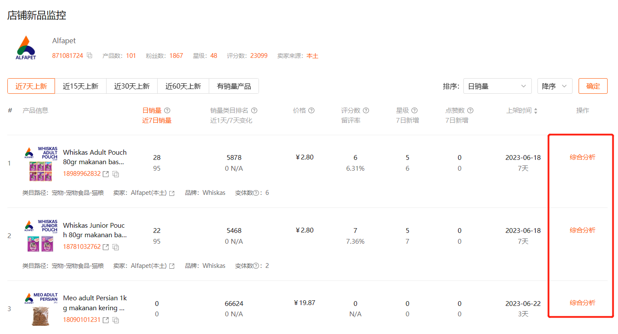618x334 pixels.
Task: Click the help icon beside 销量类目排名
Action: pyautogui.click(x=254, y=111)
